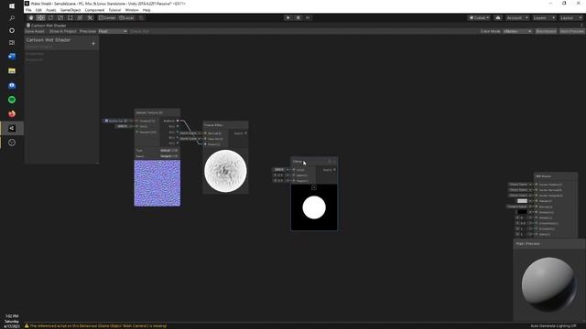Click the Ellipse node white circle preview
The width and height of the screenshot is (586, 329).
(x=314, y=207)
